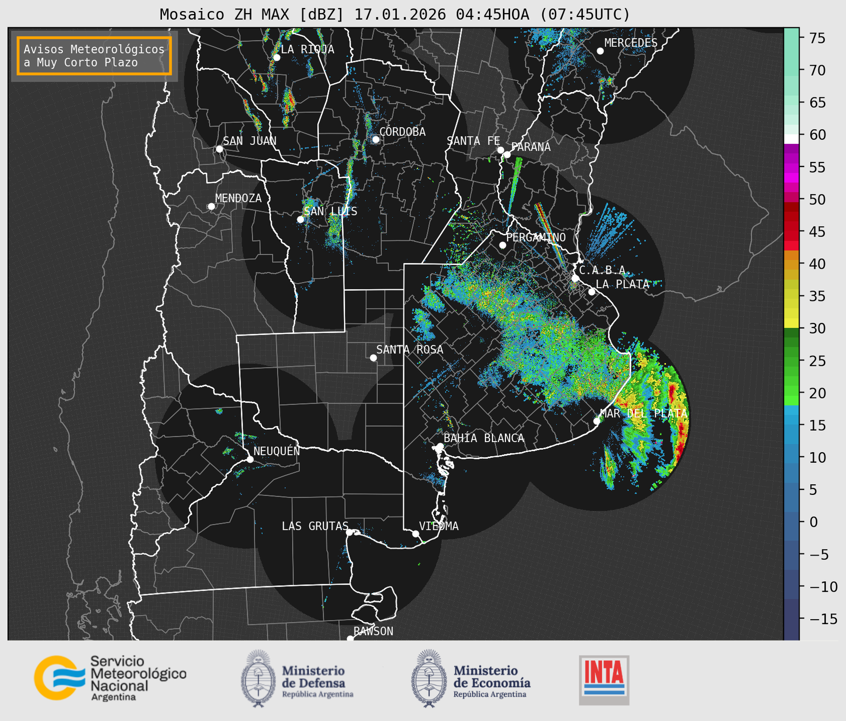Click the Viedma city marker dot
Viewport: 846px width, 721px height.
[x=416, y=533]
